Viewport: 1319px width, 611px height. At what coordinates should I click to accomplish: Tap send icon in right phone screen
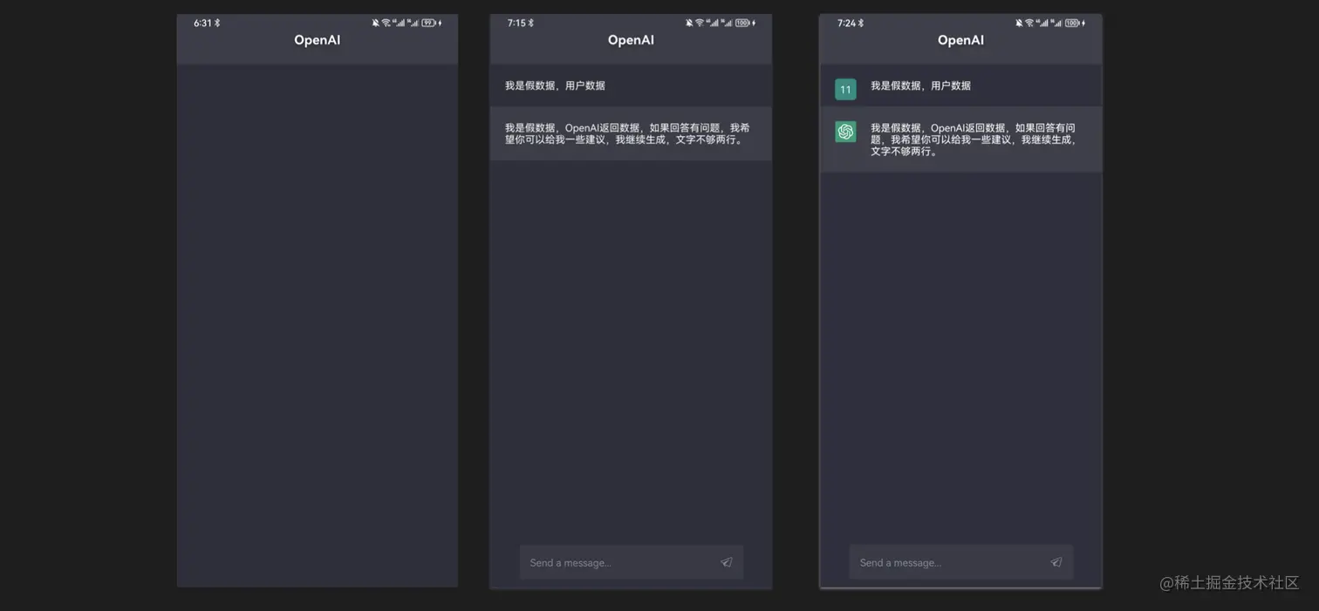pos(1056,562)
